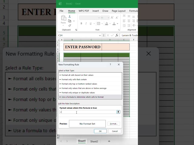The height and width of the screenshot is (145, 194).
Task: Open the Clipboard group dialog launcher
Action: [76, 30]
